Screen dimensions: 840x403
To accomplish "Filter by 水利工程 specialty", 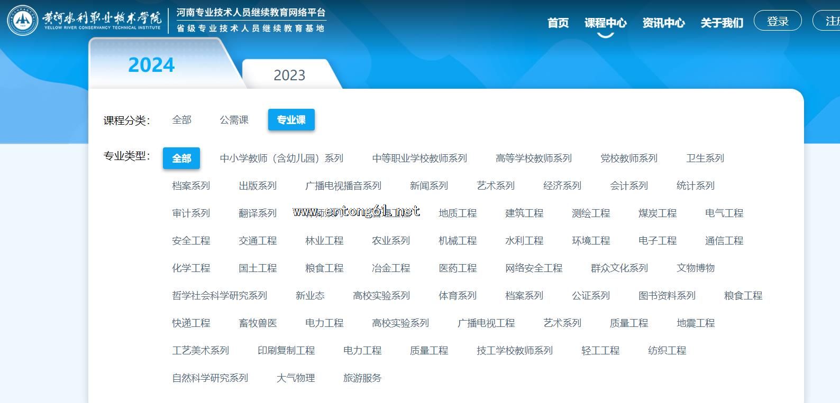I will coord(524,241).
